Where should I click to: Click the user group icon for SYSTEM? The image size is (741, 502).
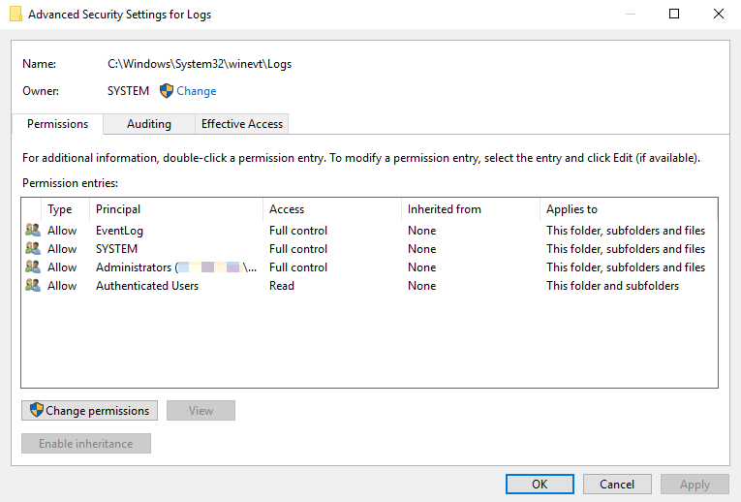click(33, 249)
